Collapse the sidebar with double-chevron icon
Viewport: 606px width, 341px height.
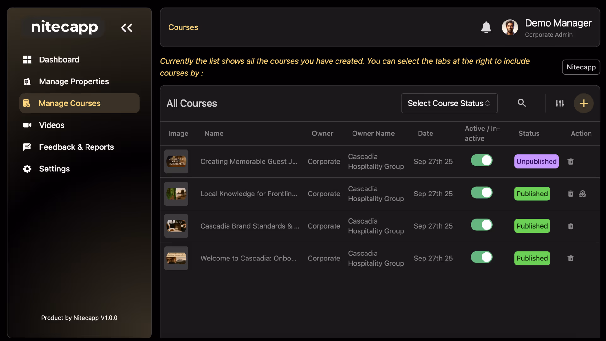(x=127, y=28)
